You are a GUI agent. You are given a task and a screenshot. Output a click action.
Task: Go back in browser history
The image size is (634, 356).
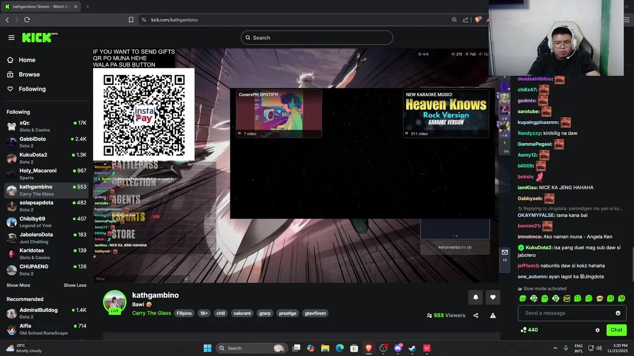(7, 20)
